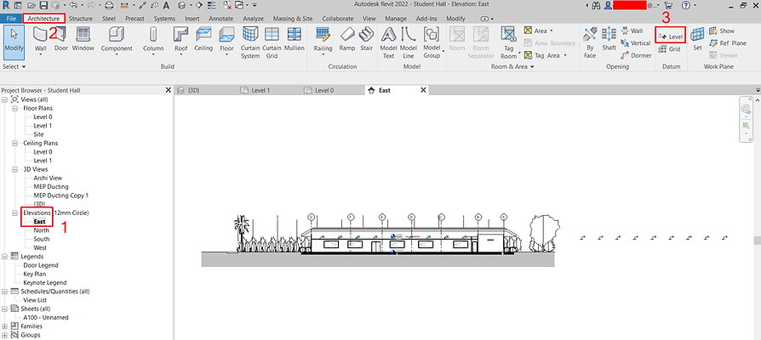Open the South elevation in browser
The image size is (761, 340).
coord(41,239)
